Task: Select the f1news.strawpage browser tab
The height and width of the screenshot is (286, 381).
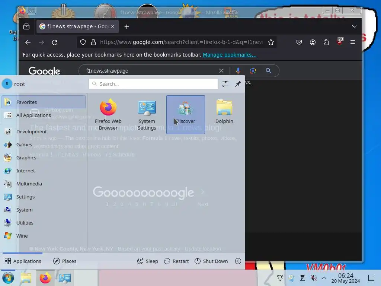Action: point(77,26)
